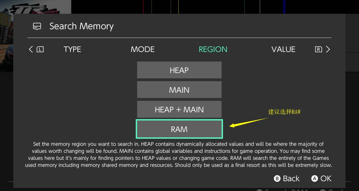Image resolution: width=359 pixels, height=191 pixels.
Task: Go to the VALUE tab
Action: (283, 49)
